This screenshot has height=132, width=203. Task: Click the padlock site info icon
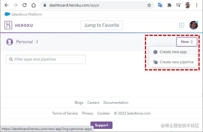coord(45,5)
